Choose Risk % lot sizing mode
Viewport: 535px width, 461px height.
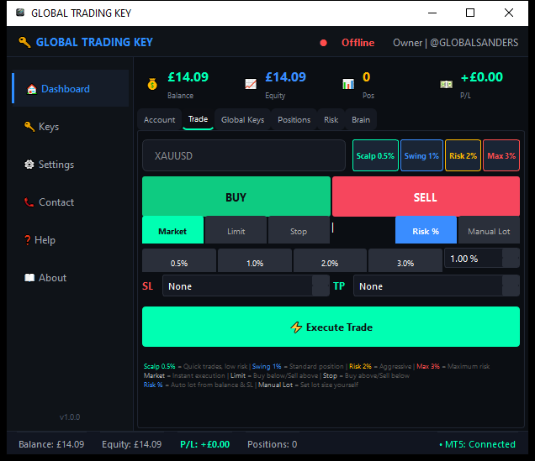[426, 230]
